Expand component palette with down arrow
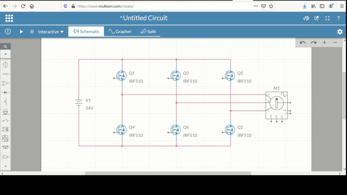This screenshot has width=347, height=195. tap(5, 166)
